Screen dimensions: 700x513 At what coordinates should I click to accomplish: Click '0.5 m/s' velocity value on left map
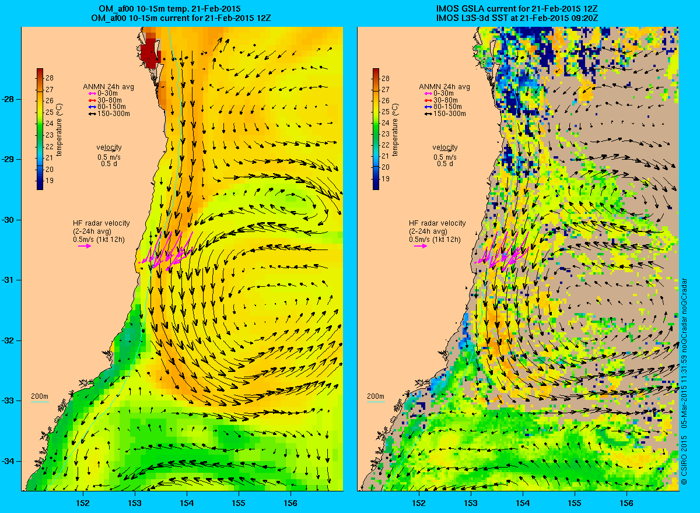pos(109,157)
